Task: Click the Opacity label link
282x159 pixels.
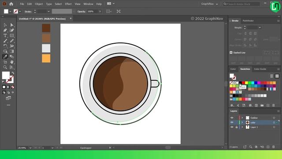Action: (81, 11)
